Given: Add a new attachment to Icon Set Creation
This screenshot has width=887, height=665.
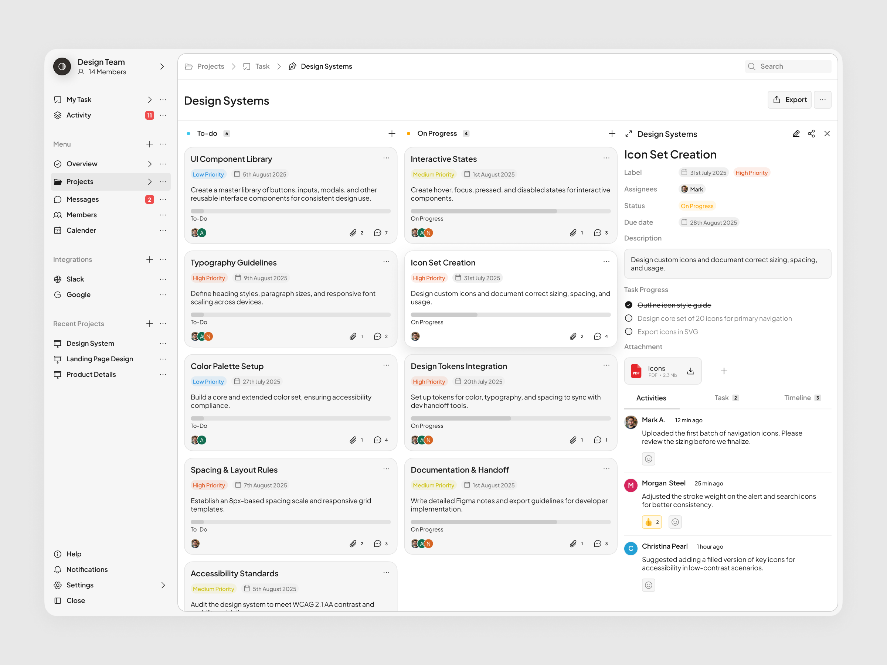Looking at the screenshot, I should pos(724,371).
